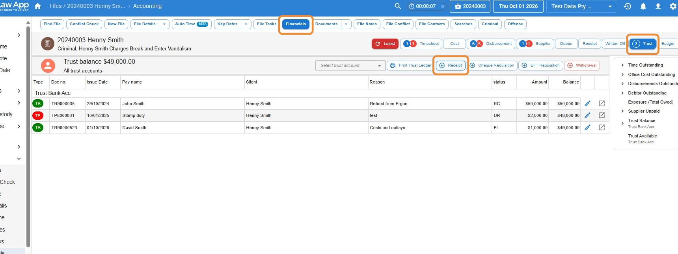Screen dimensions: 678x254
Task: Click the file avatar icon beside 20240003
Action: pos(48,44)
